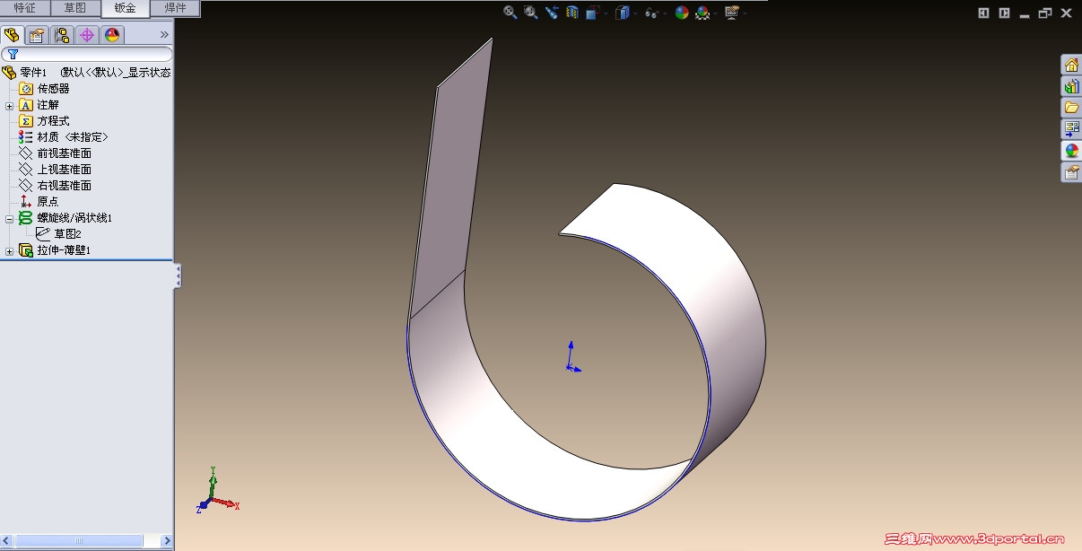Select 草图2 sketch item
Image resolution: width=1082 pixels, height=551 pixels.
[x=67, y=234]
